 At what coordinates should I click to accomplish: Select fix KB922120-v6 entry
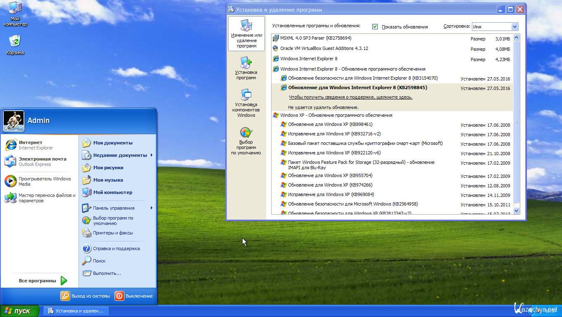click(x=392, y=153)
